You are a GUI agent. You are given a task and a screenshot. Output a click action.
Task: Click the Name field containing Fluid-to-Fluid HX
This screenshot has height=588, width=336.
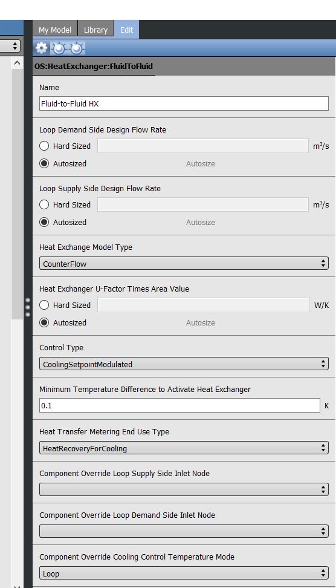(184, 103)
